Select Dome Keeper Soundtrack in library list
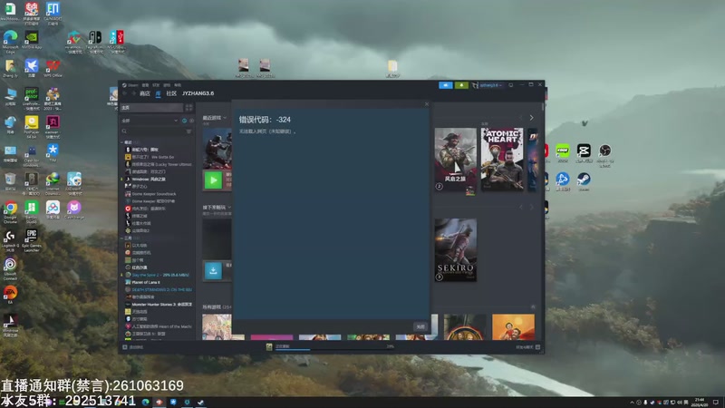 click(x=153, y=194)
